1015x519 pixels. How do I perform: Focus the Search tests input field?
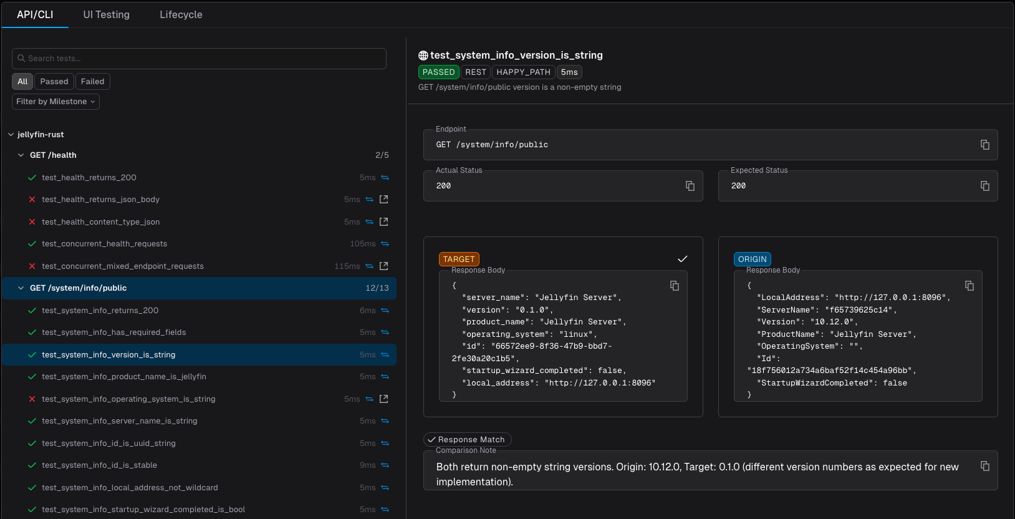point(199,59)
